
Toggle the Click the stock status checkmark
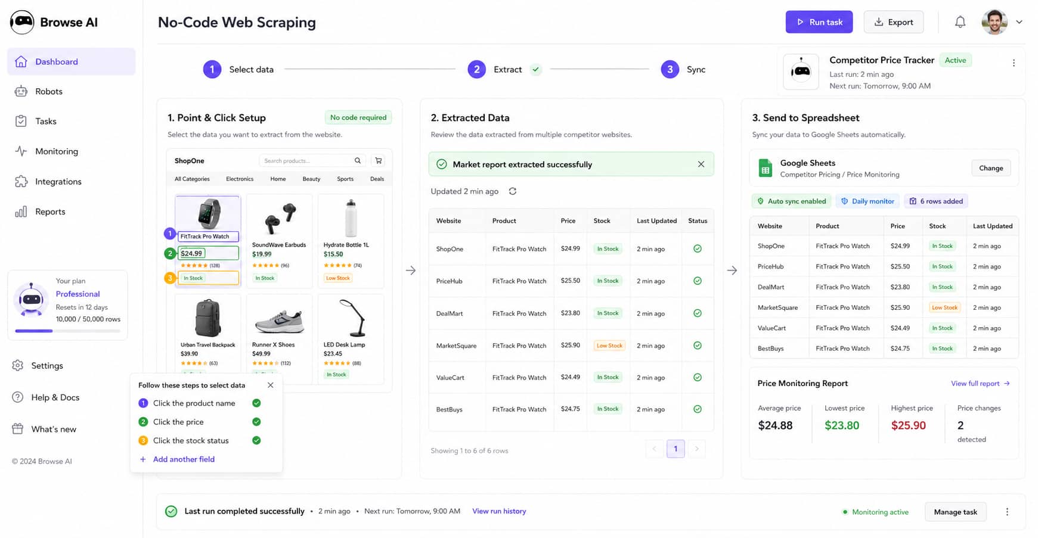pyautogui.click(x=256, y=441)
